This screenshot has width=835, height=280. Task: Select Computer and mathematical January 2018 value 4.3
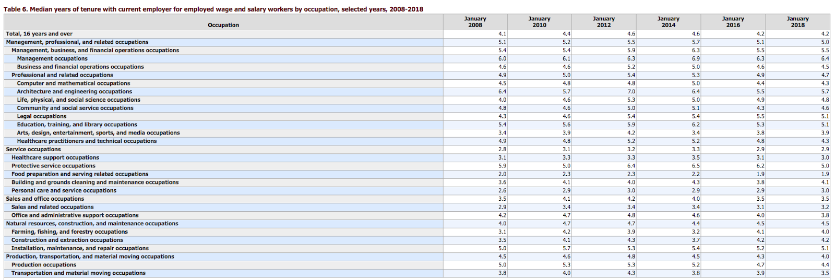[x=825, y=83]
